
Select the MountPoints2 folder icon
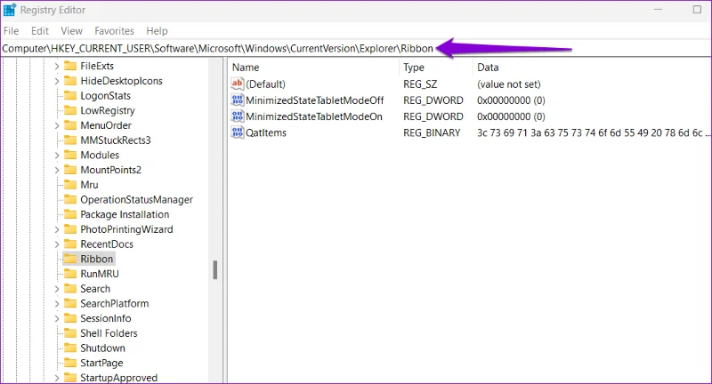[70, 170]
